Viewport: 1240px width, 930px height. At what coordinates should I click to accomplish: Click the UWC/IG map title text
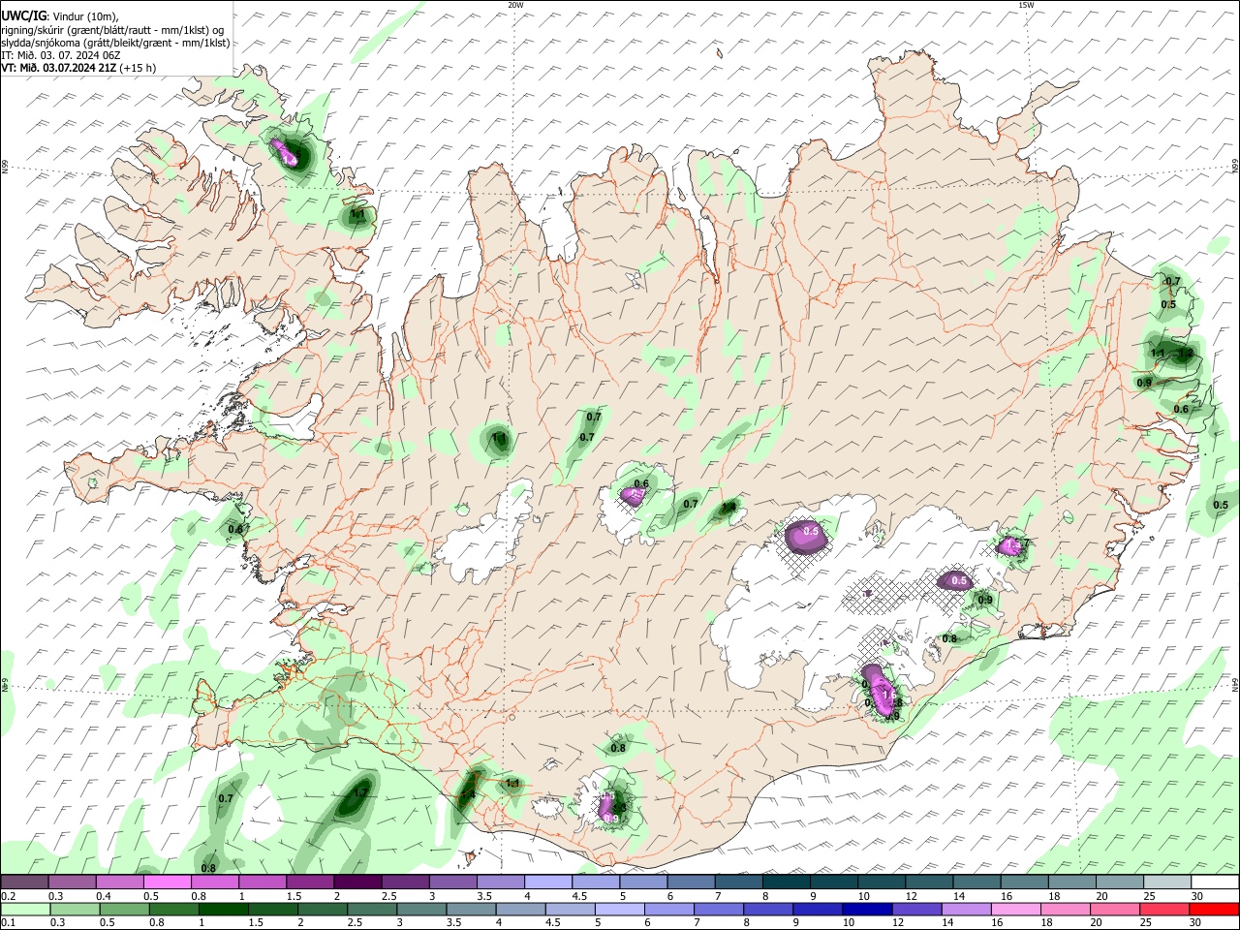click(x=22, y=15)
